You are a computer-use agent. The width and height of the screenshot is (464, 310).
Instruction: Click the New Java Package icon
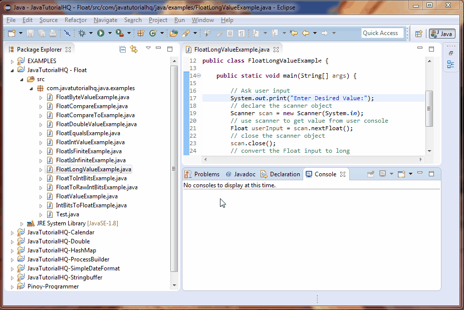point(141,33)
